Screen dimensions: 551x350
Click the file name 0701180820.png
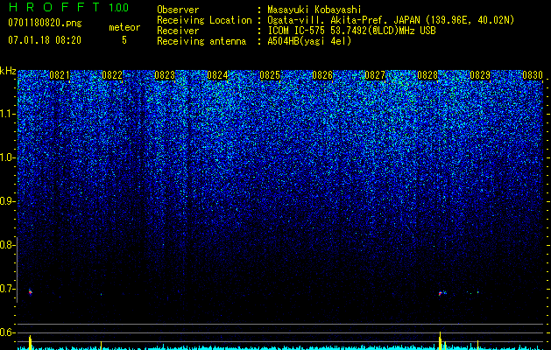[45, 23]
